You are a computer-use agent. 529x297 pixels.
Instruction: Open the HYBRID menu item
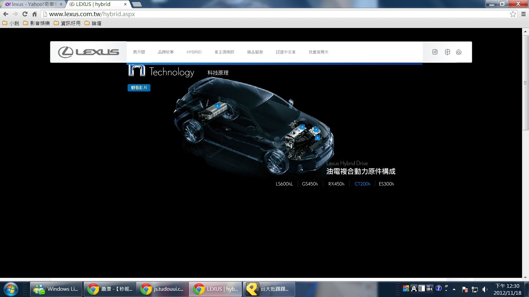pyautogui.click(x=194, y=52)
